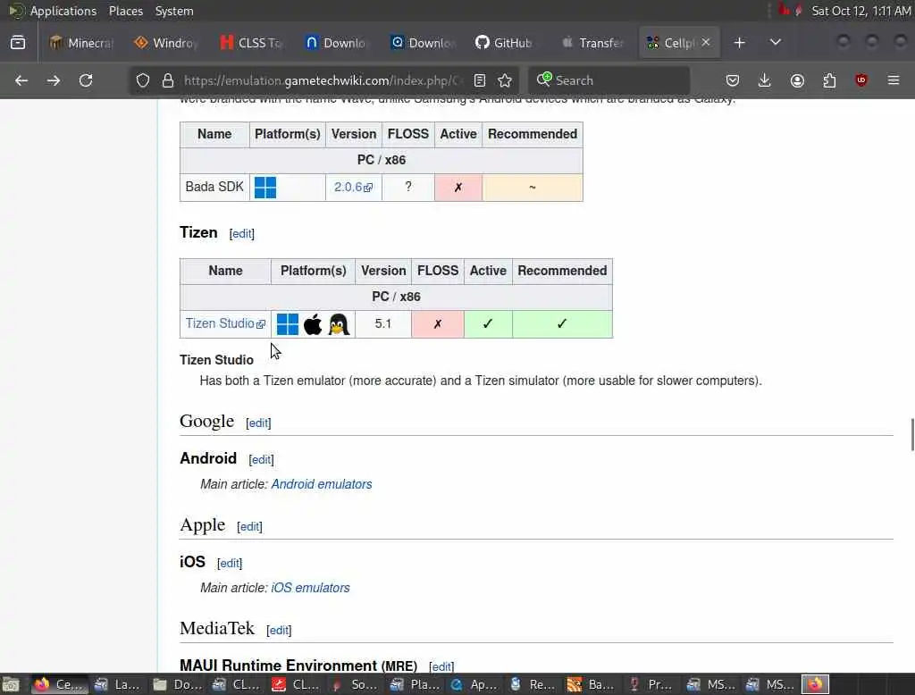Edit the iOS section

230,563
